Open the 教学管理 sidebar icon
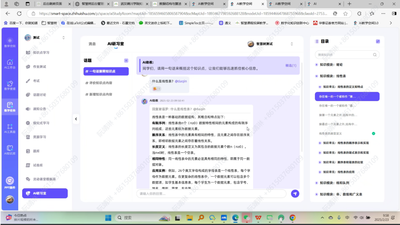400x225 pixels. point(10,85)
